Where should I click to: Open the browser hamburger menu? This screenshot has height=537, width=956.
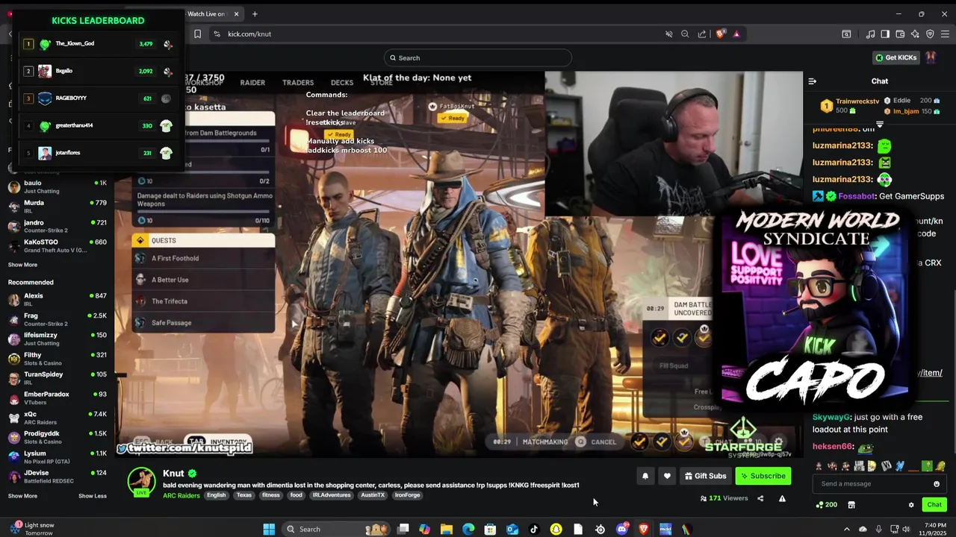coord(945,34)
